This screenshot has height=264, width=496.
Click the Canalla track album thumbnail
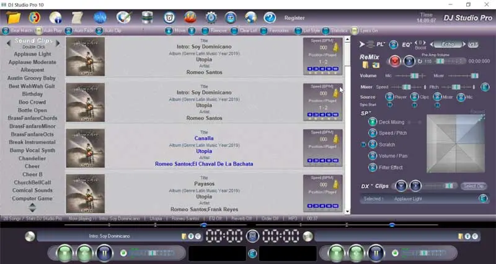86,148
